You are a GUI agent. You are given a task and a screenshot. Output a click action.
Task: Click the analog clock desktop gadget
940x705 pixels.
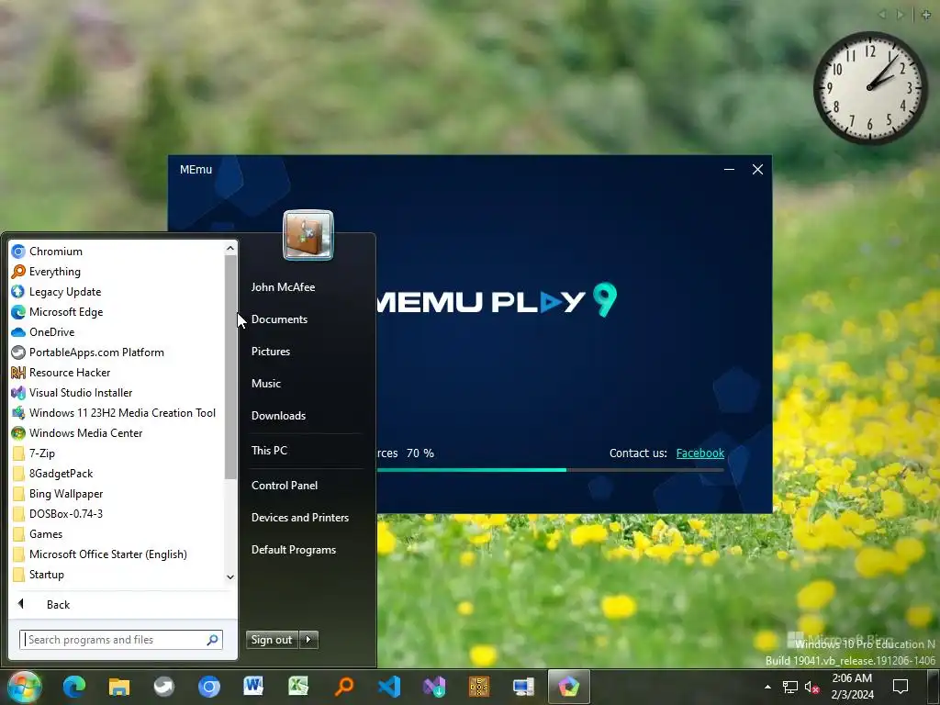click(870, 87)
